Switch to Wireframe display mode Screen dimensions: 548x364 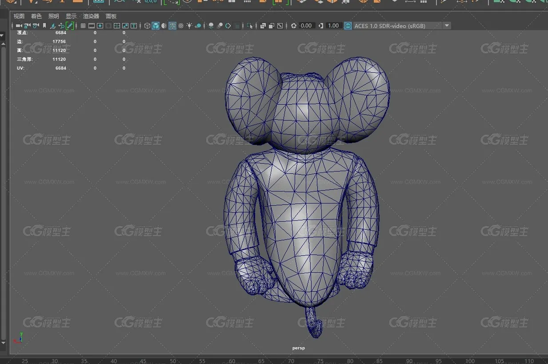[x=147, y=26]
